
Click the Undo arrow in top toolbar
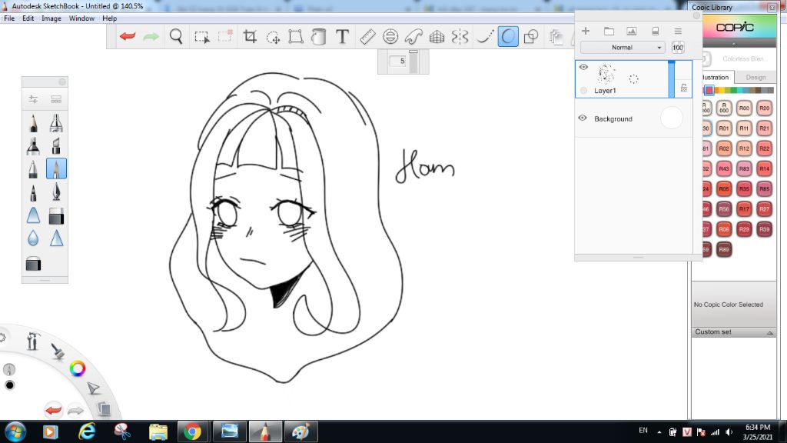point(128,36)
